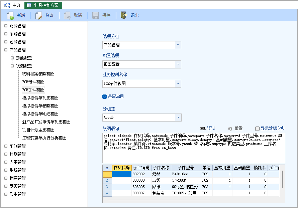Click cell 包装盒 in row 4

tap(161, 193)
